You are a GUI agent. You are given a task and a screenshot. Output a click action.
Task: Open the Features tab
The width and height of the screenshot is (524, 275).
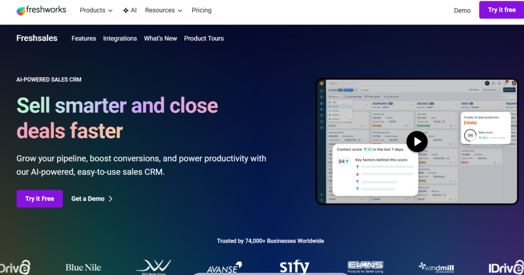83,38
